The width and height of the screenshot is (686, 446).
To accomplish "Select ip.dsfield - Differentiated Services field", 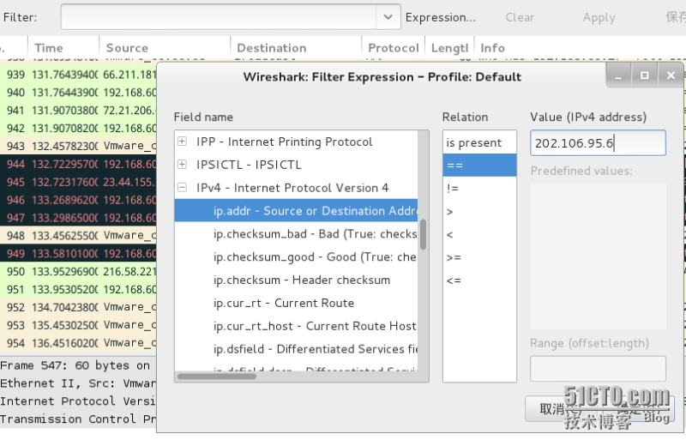I will point(296,349).
